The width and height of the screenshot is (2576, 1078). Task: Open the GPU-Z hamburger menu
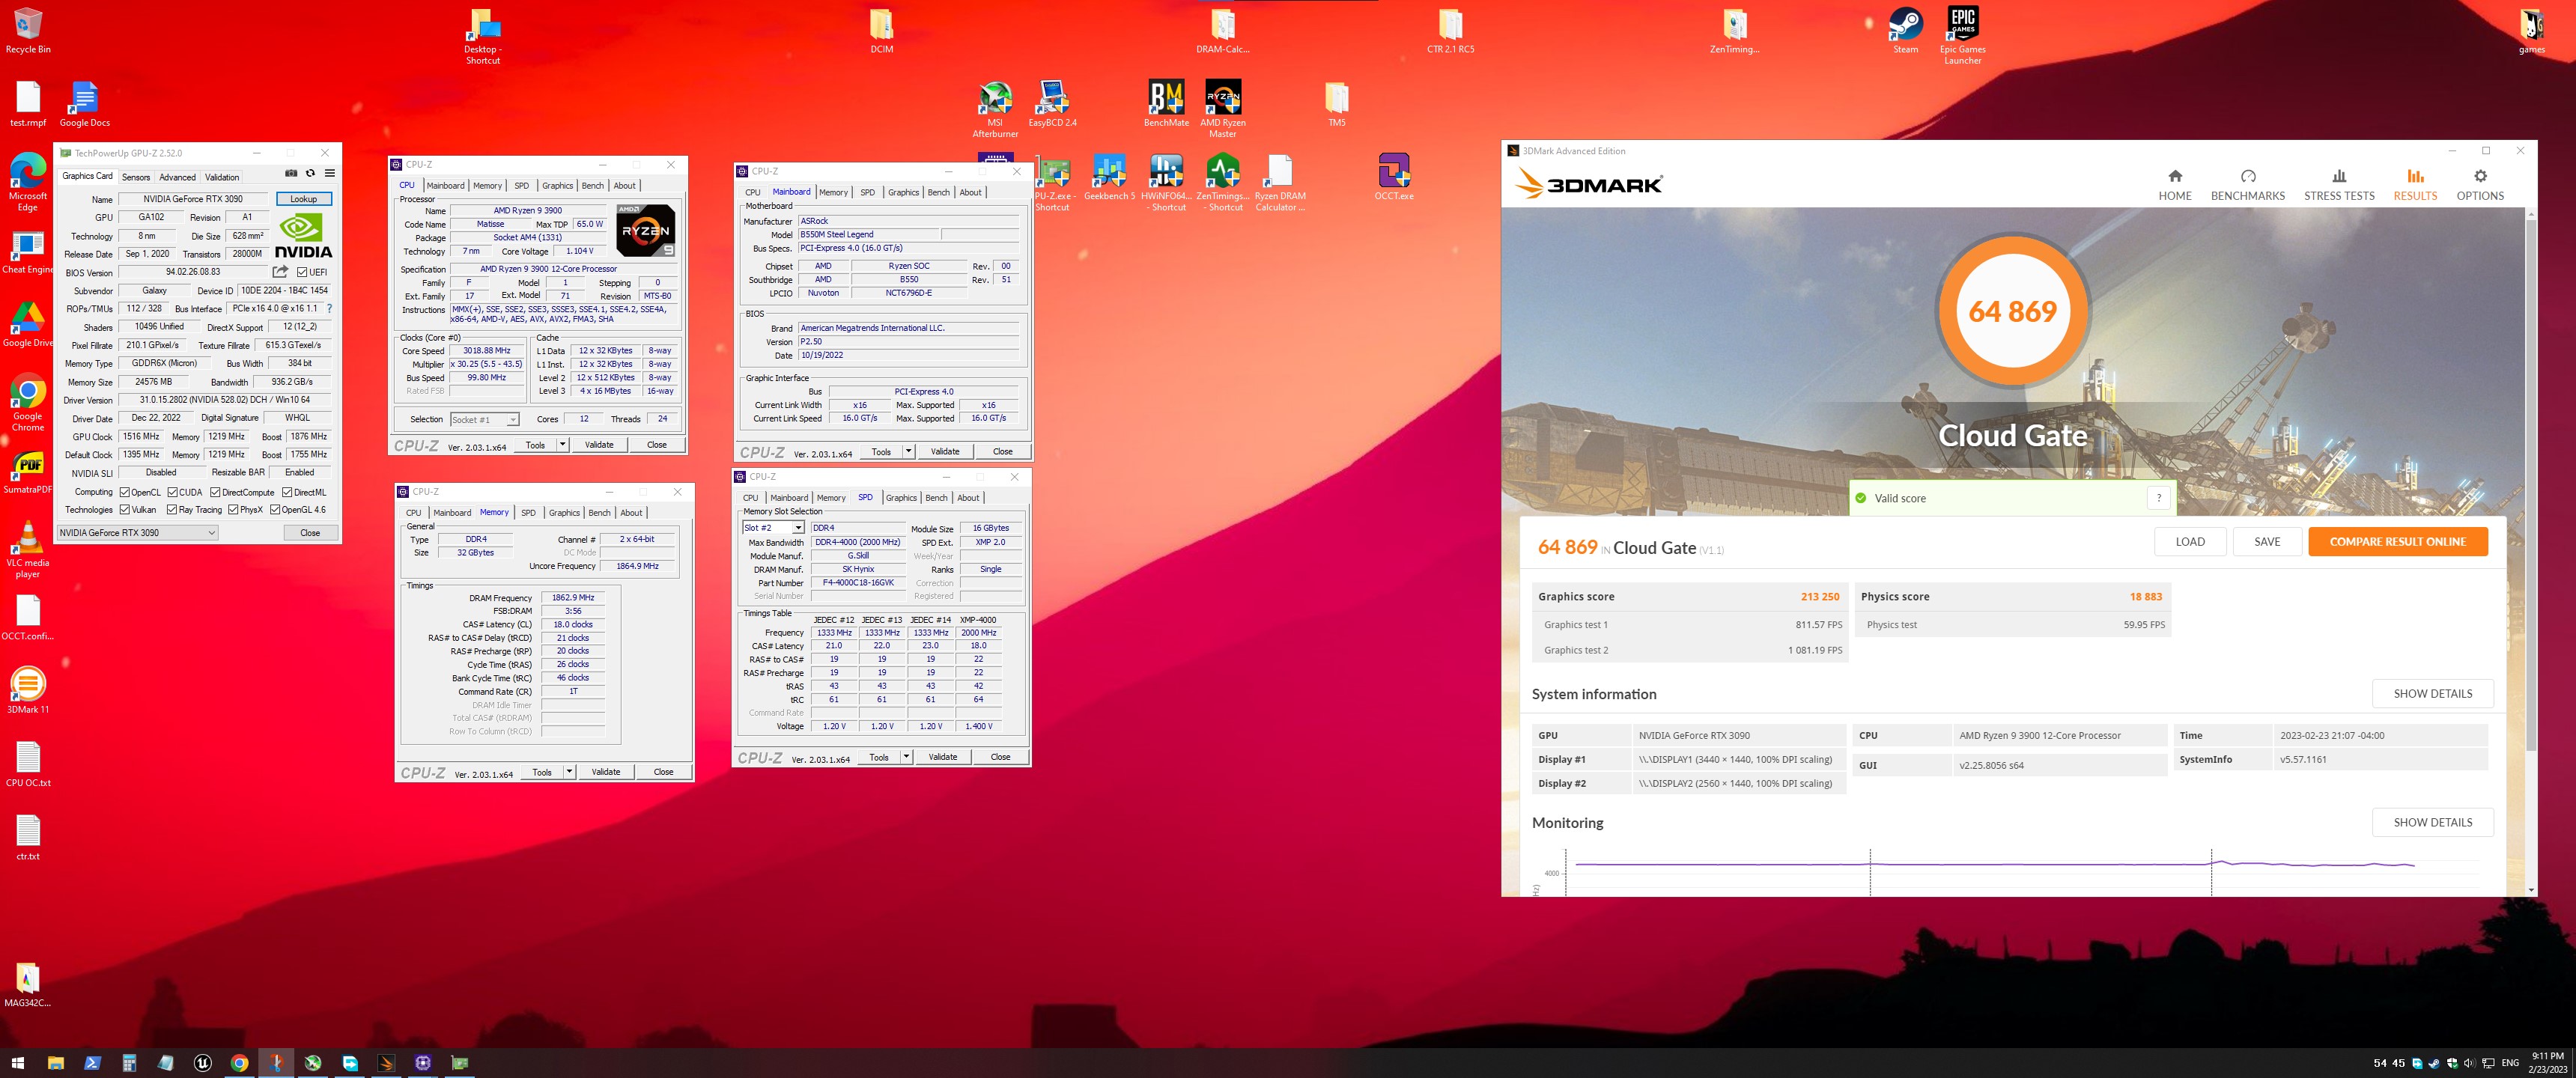click(330, 173)
